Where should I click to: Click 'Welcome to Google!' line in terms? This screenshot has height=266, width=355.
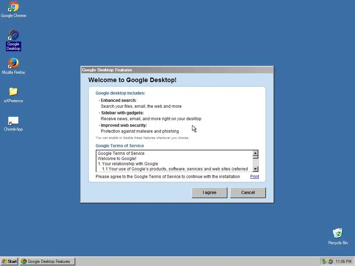(x=117, y=159)
